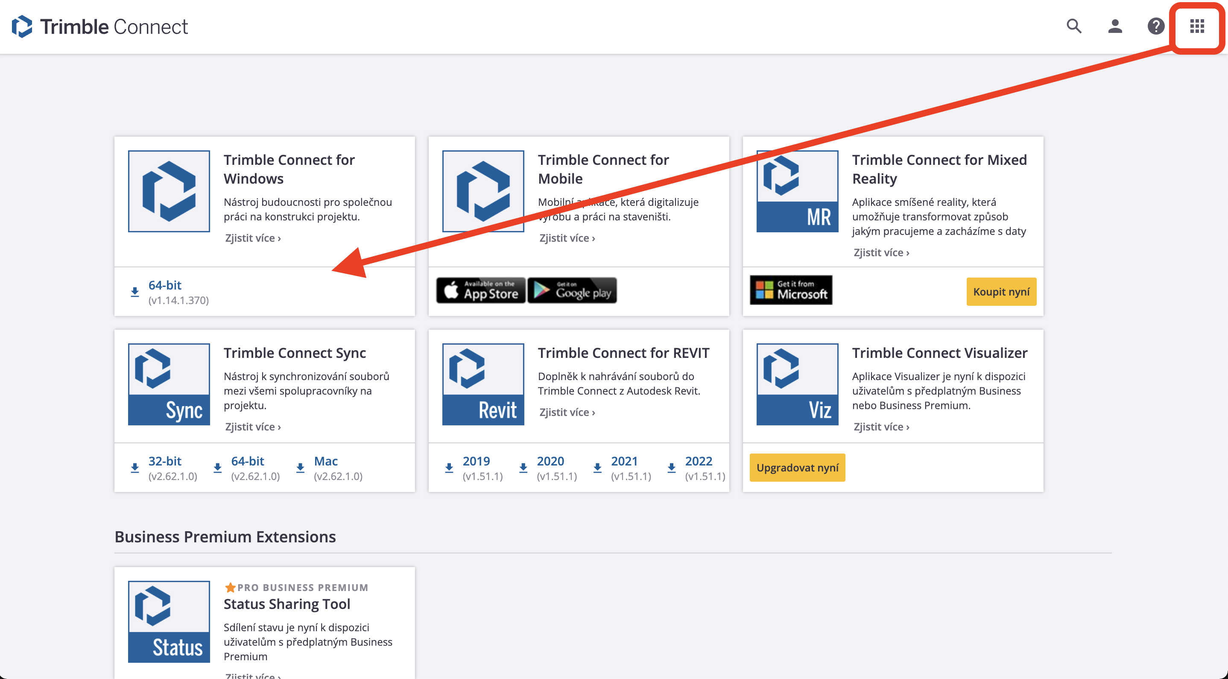
Task: Click the PRO BUSINESS PREMIUM star badge
Action: point(296,588)
